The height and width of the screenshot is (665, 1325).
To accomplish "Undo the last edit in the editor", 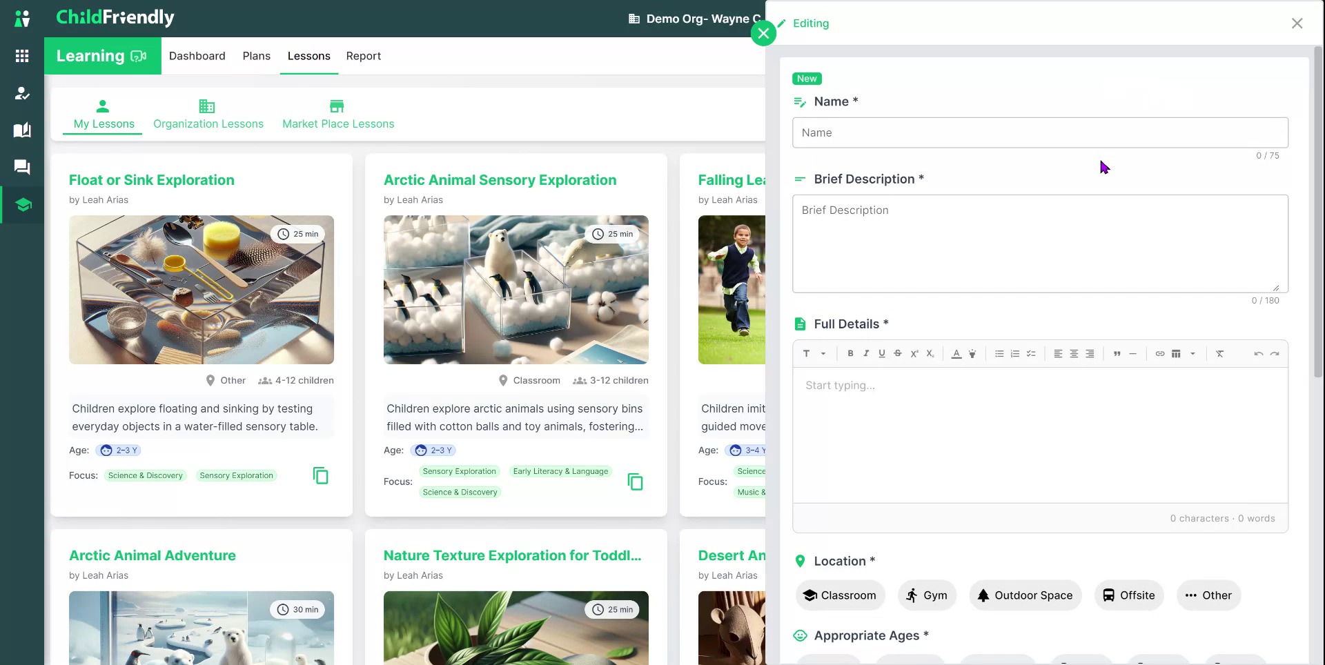I will pyautogui.click(x=1259, y=354).
